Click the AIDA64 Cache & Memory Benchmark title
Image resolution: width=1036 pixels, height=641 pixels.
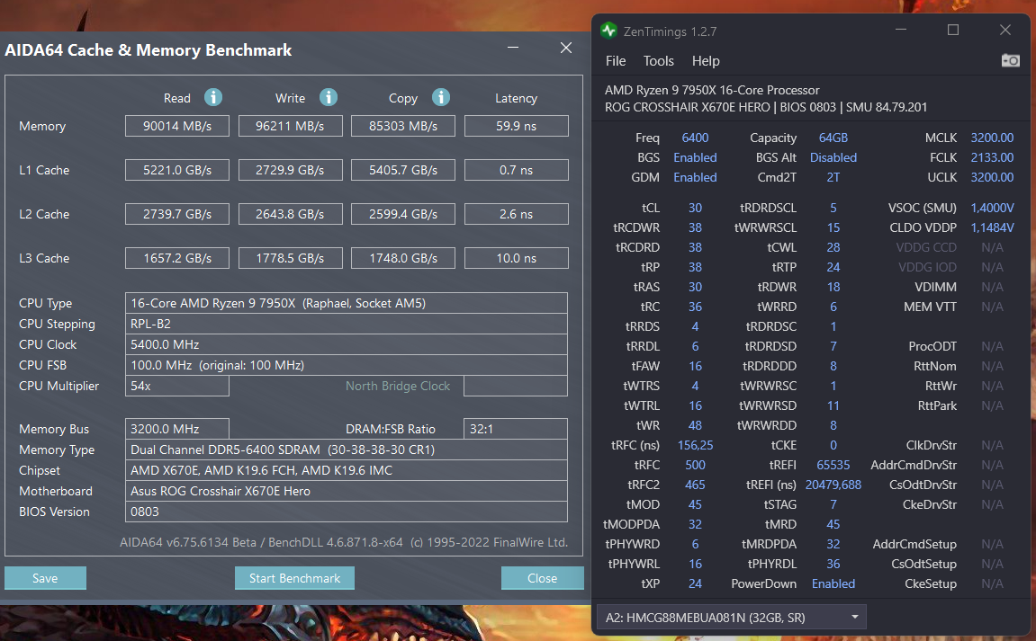tap(148, 50)
